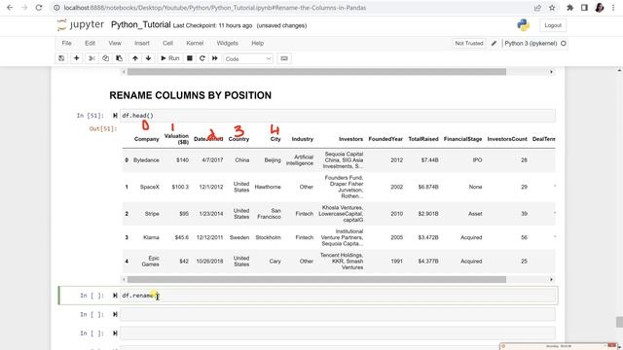The width and height of the screenshot is (623, 350).
Task: Open the File menu
Action: coord(67,43)
